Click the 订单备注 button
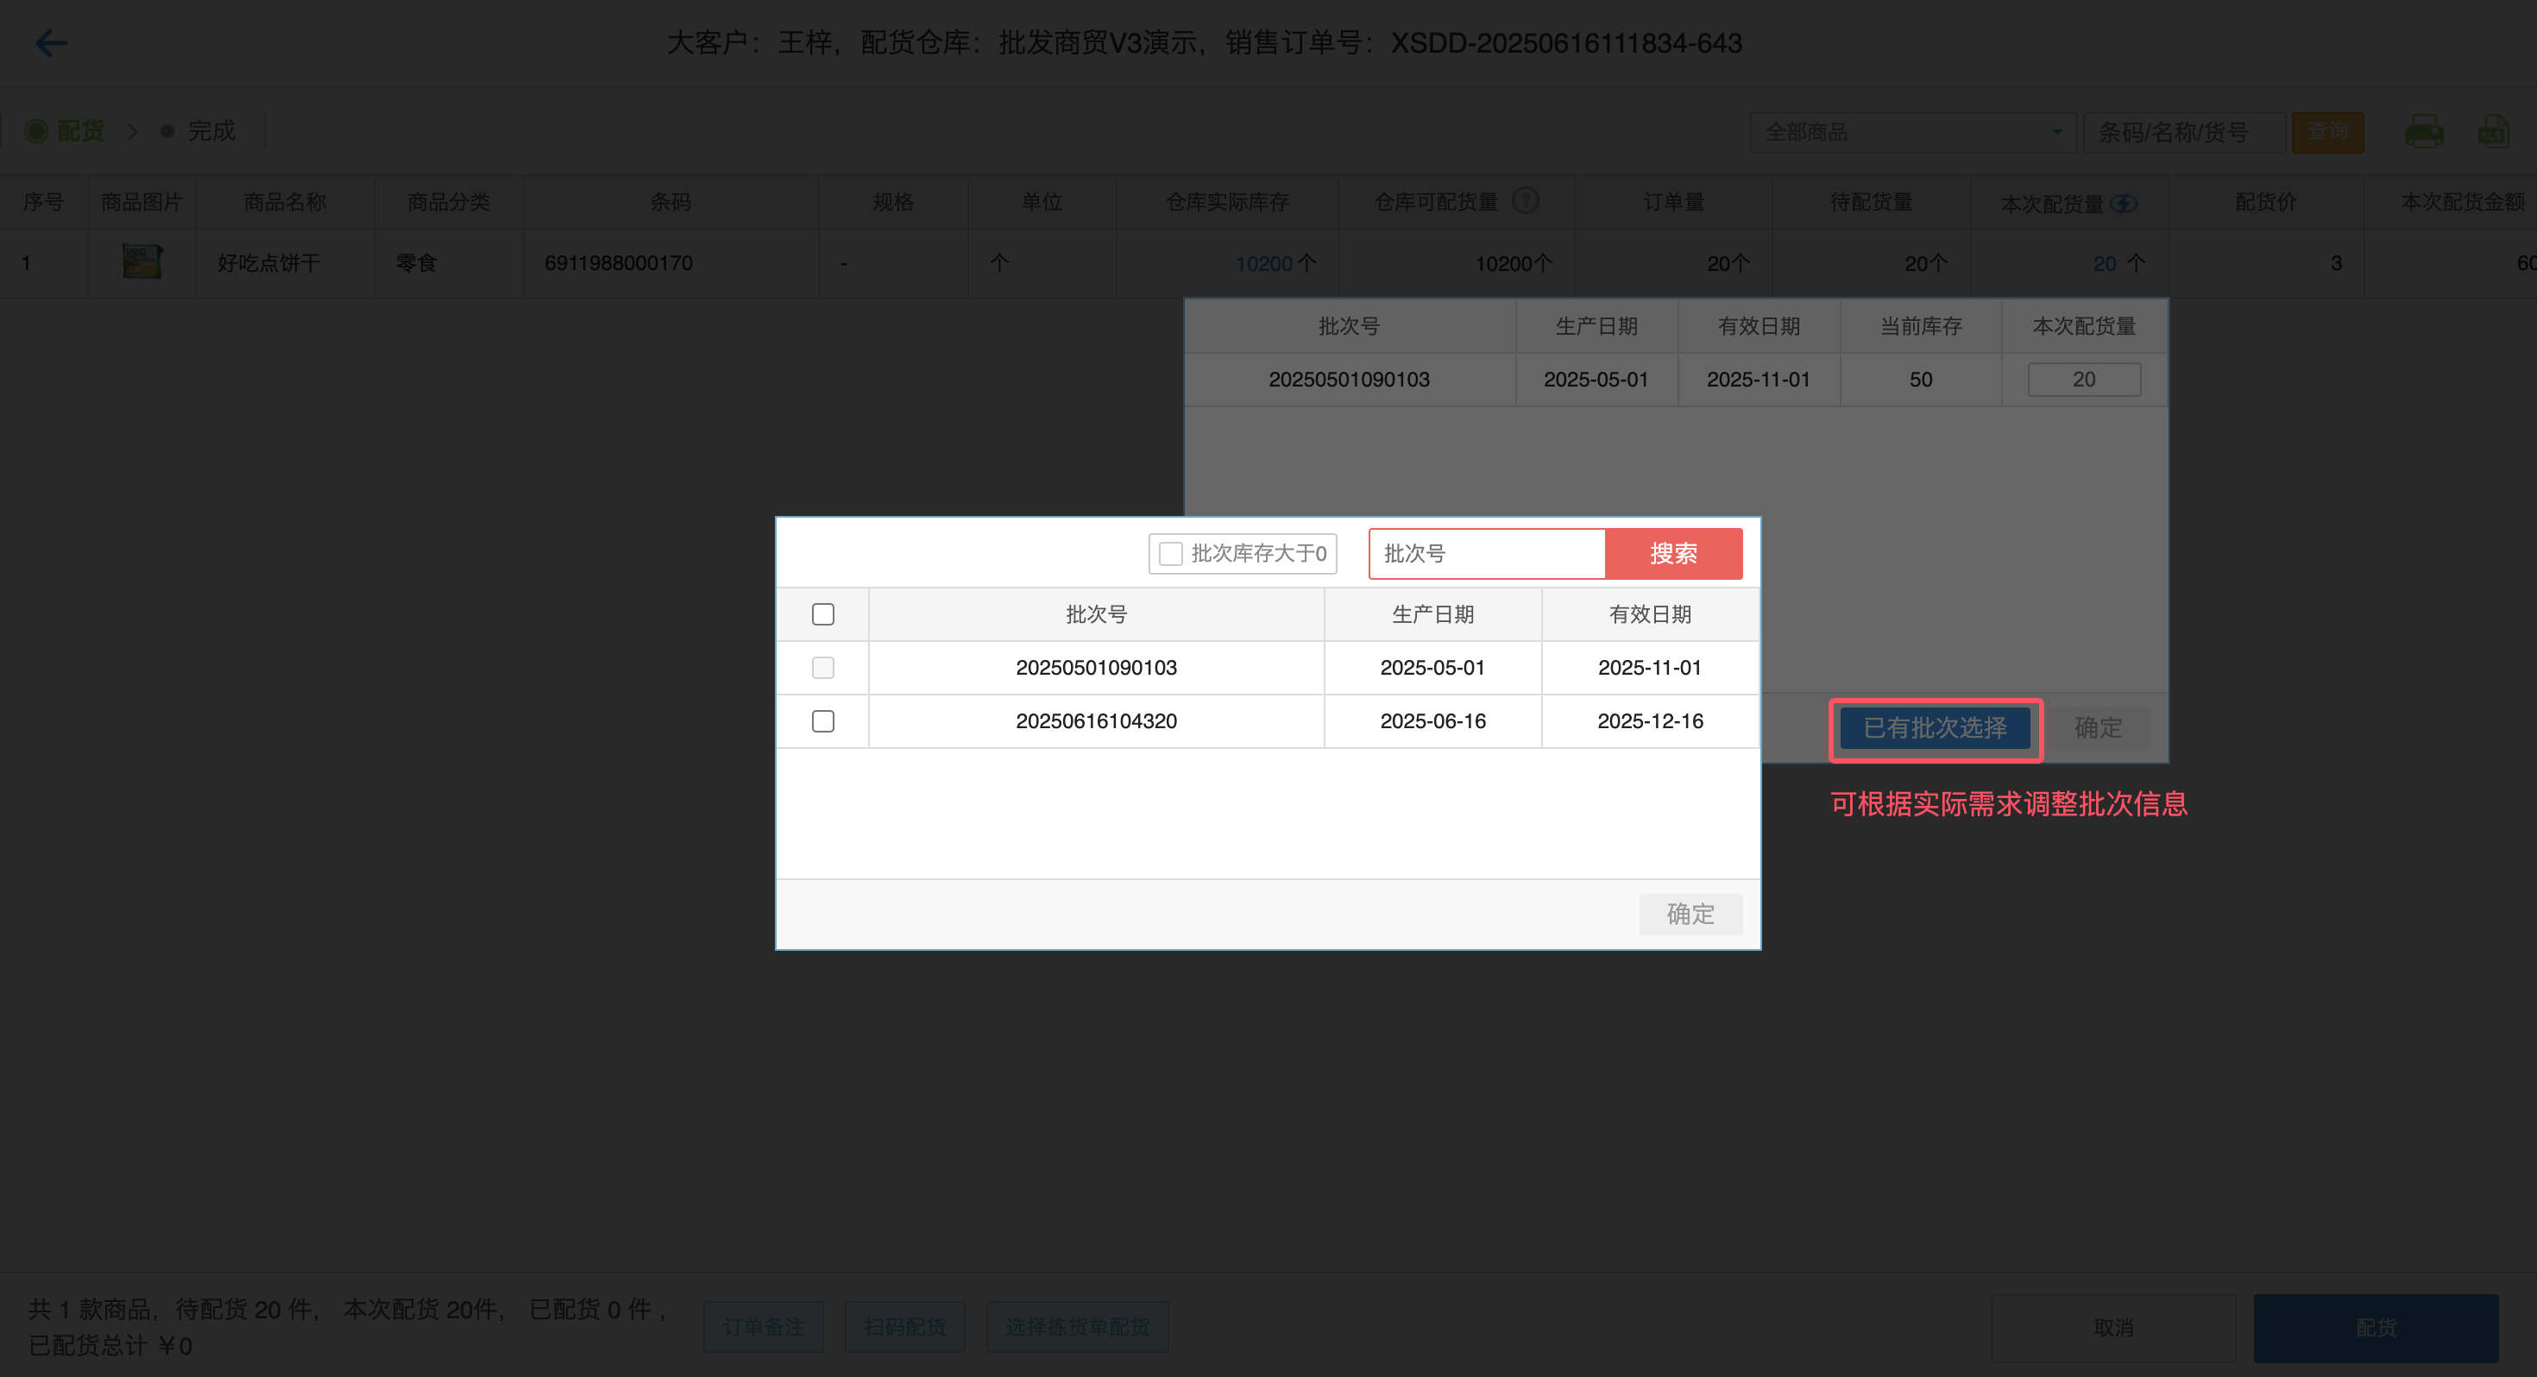Viewport: 2537px width, 1377px height. point(764,1327)
